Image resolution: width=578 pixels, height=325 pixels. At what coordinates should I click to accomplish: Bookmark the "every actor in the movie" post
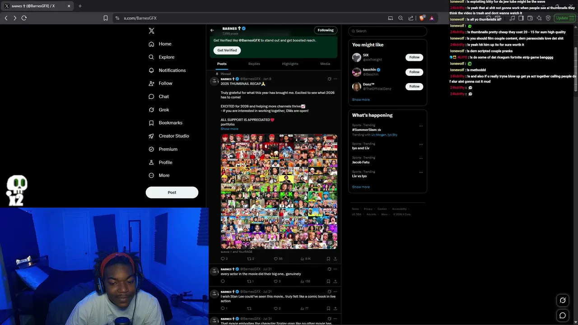pyautogui.click(x=328, y=281)
